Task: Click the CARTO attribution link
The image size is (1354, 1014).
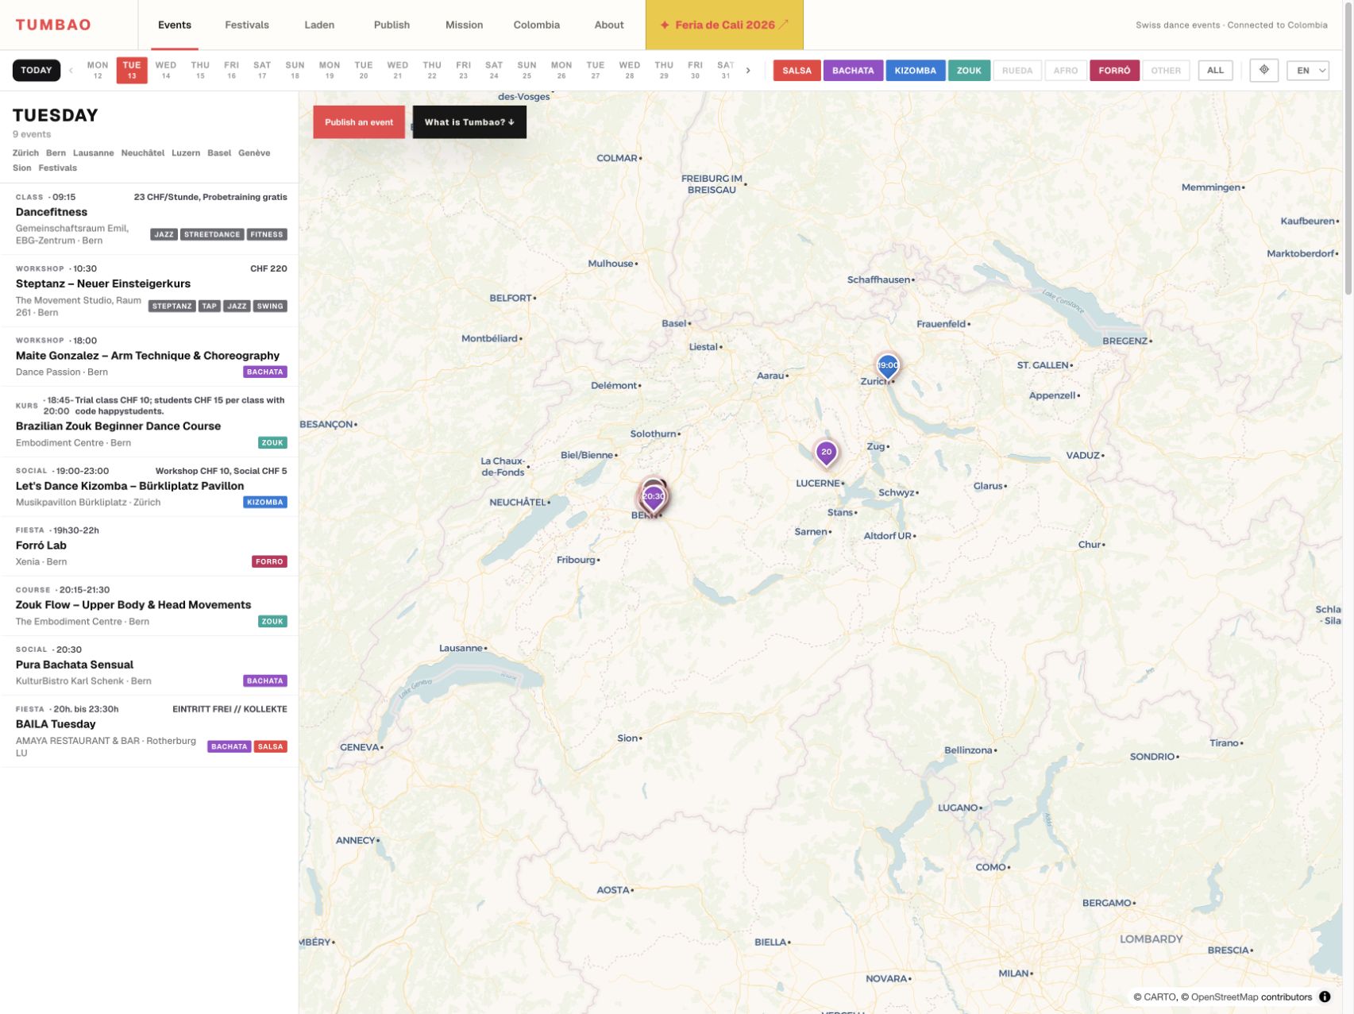Action: tap(1160, 997)
